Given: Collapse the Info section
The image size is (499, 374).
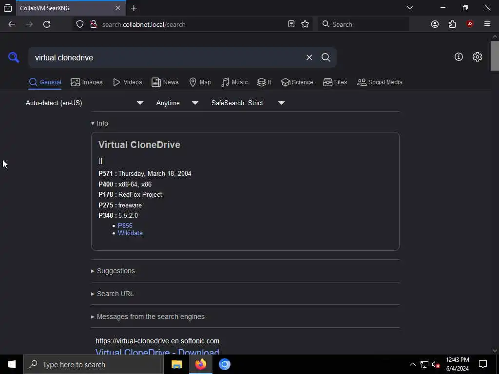Looking at the screenshot, I should pos(99,123).
